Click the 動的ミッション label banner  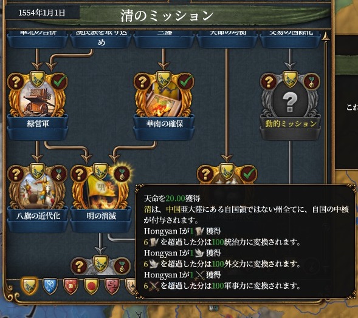pyautogui.click(x=291, y=124)
